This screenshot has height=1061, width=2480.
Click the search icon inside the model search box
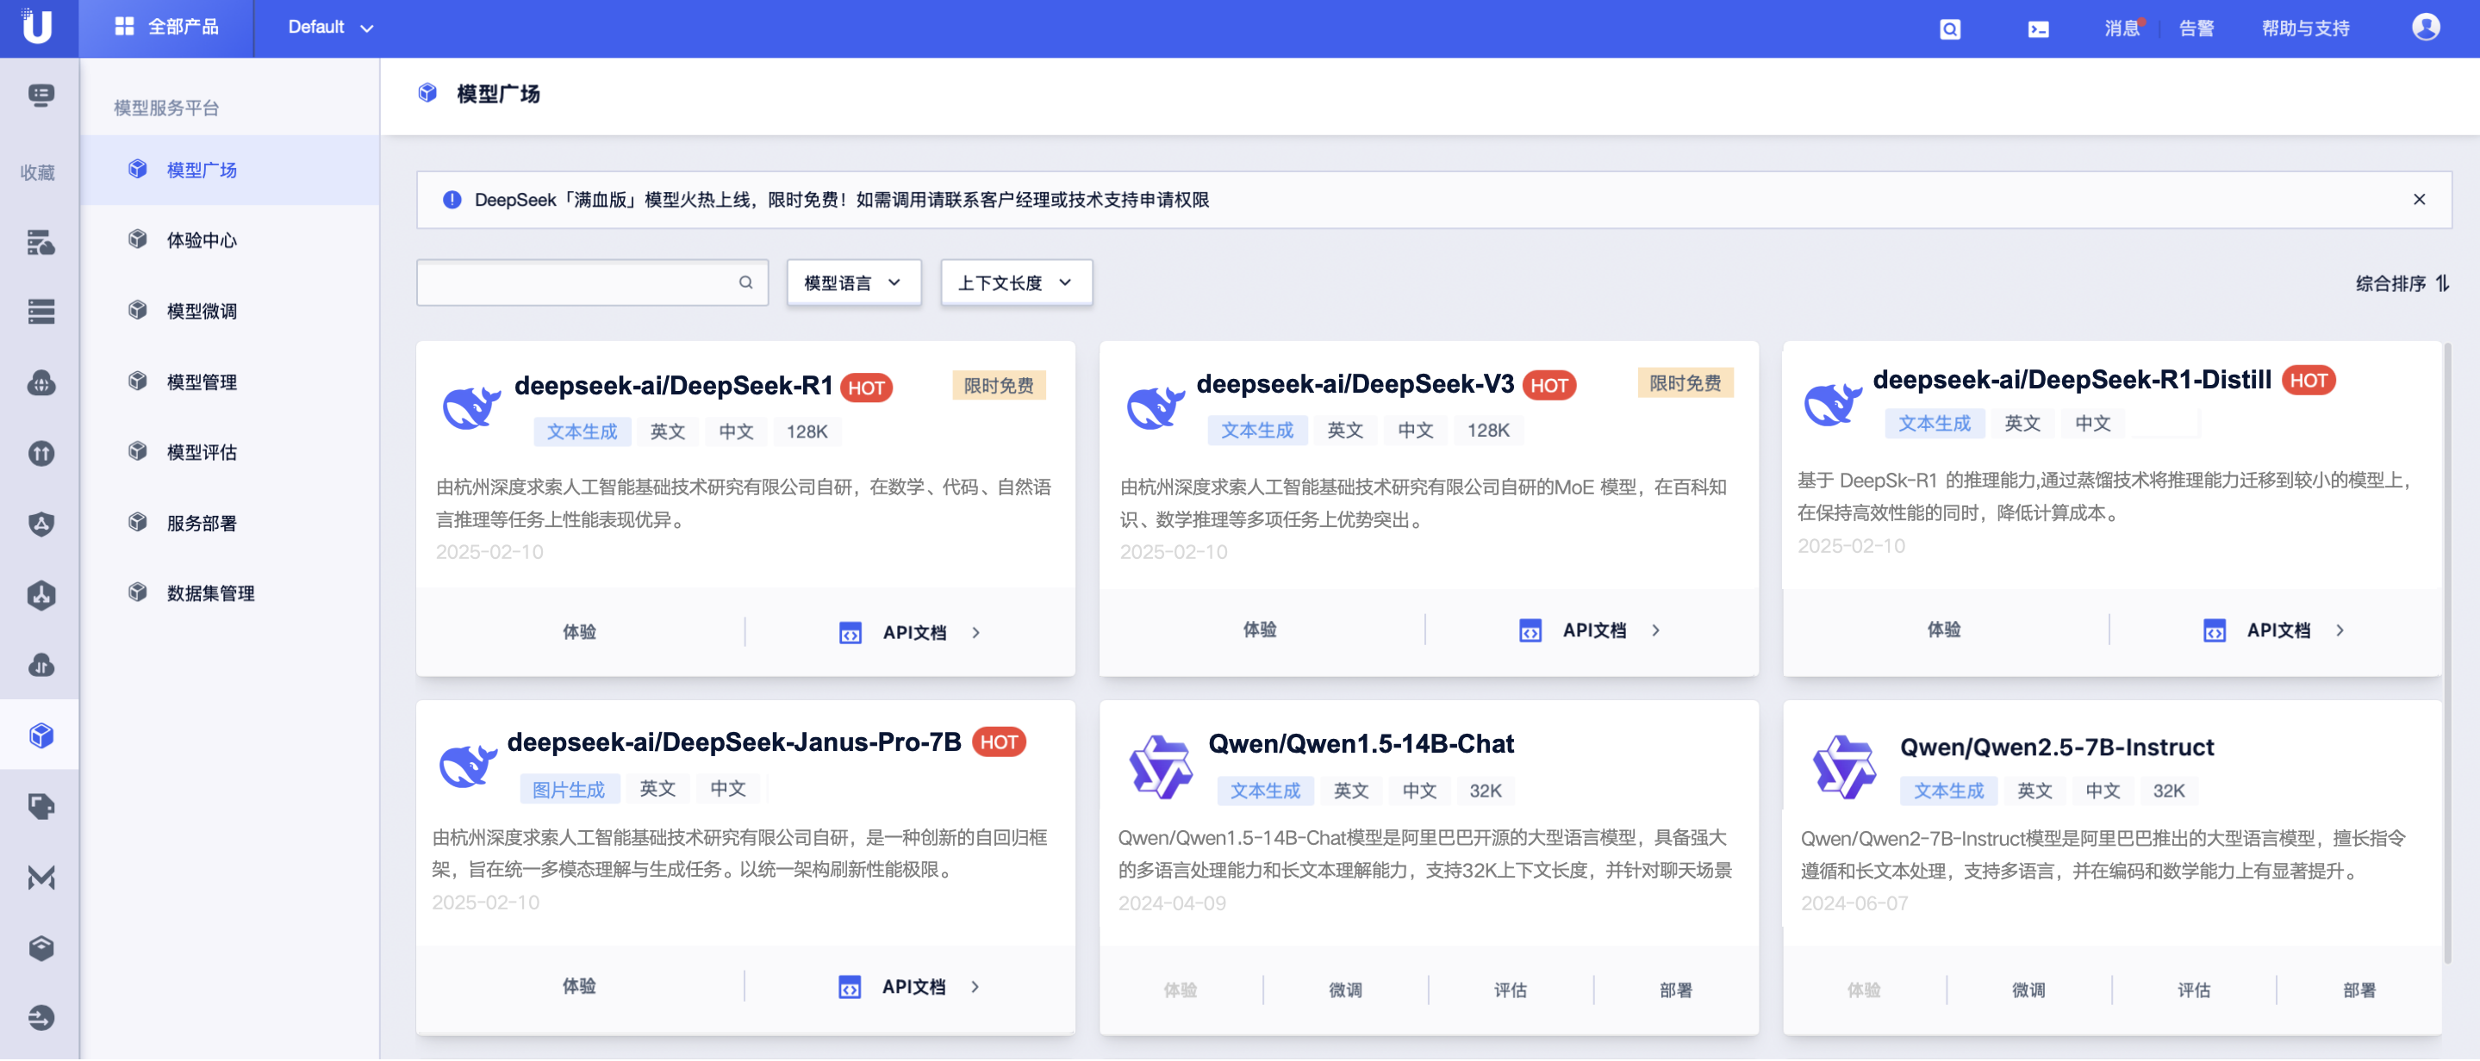pos(745,282)
